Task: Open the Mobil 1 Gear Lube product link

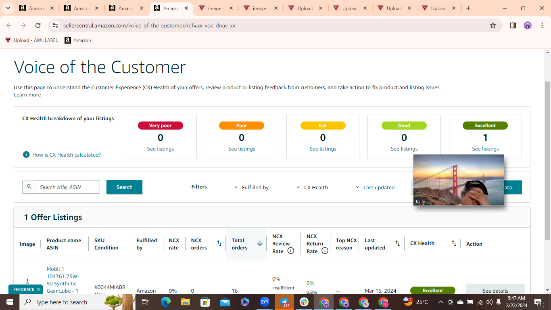Action: 63,280
